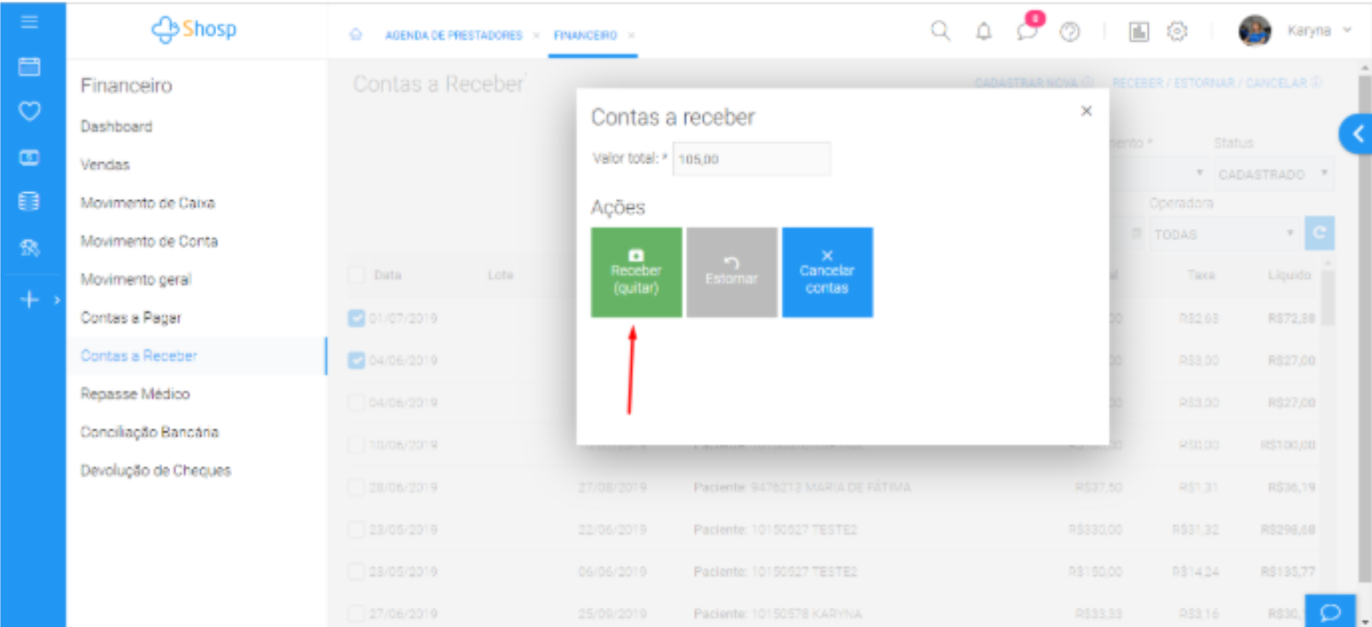Open the database icon in sidebar
Viewport: 1372px width, 627px height.
(x=30, y=202)
